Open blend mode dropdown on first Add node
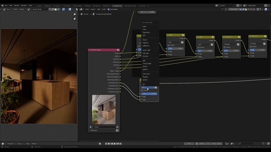This screenshot has height=152, width=271. coord(174,42)
